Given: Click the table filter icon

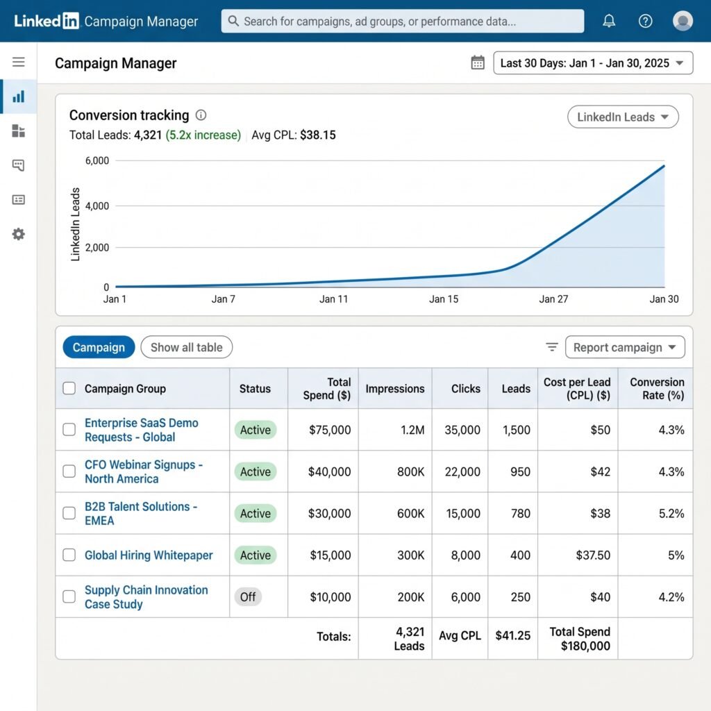Looking at the screenshot, I should (x=552, y=347).
